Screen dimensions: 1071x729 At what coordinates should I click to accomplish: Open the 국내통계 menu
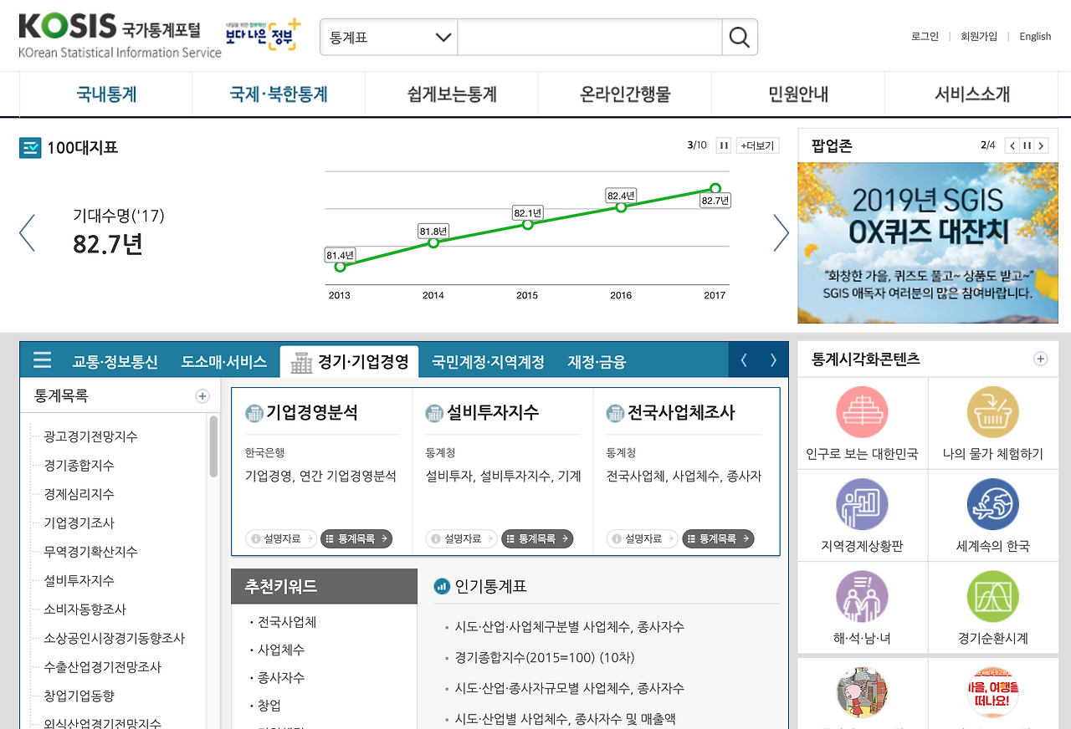point(106,94)
